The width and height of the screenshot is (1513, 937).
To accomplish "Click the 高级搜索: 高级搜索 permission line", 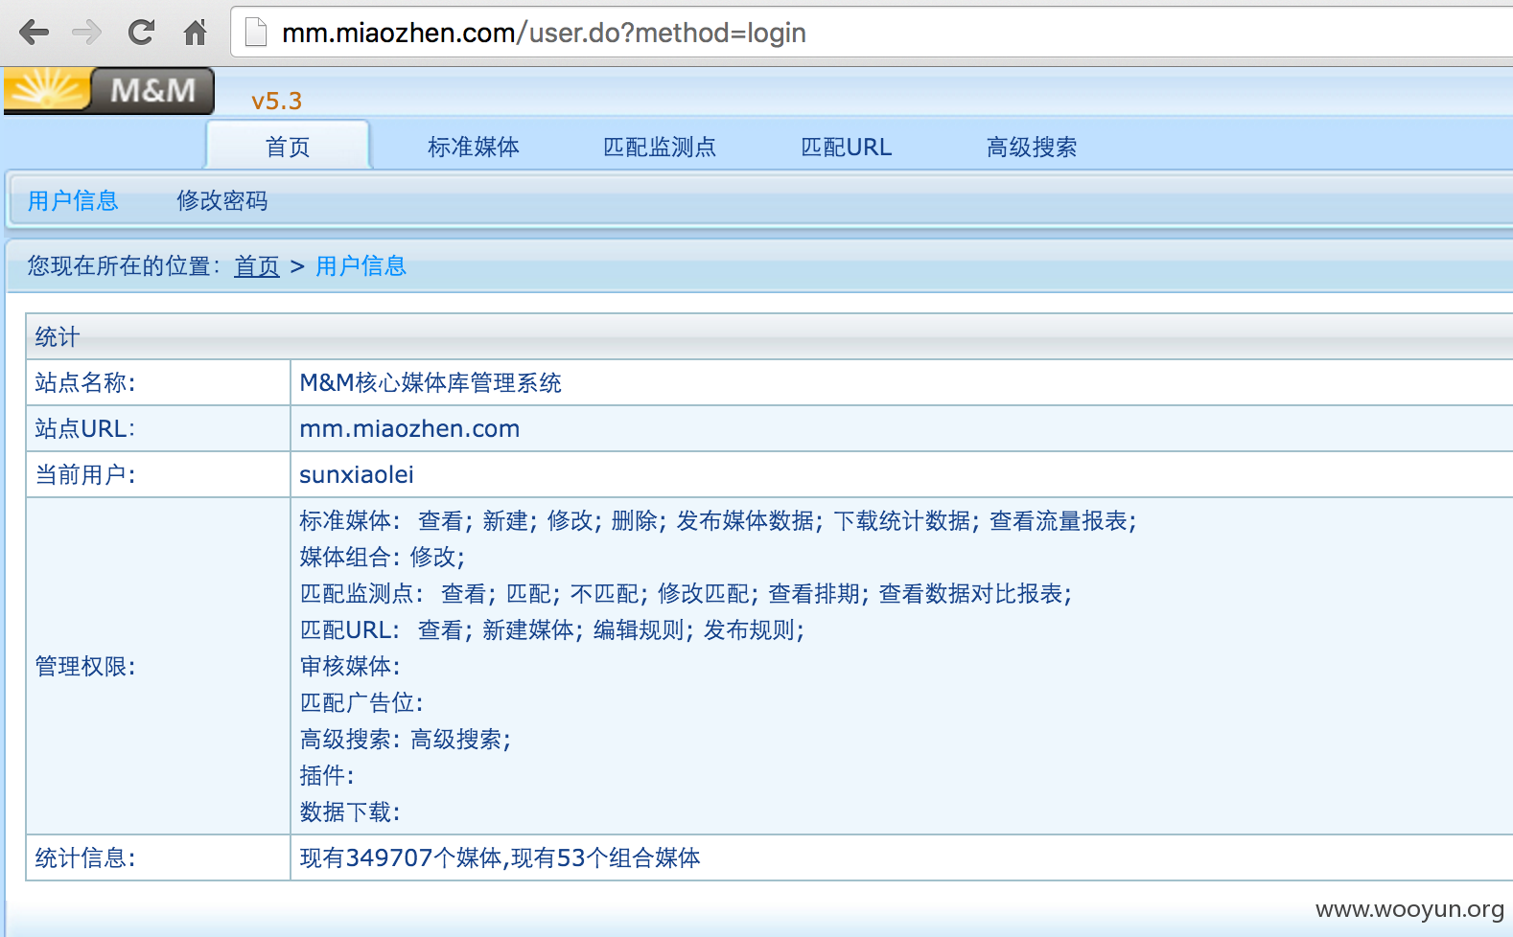I will coord(406,740).
